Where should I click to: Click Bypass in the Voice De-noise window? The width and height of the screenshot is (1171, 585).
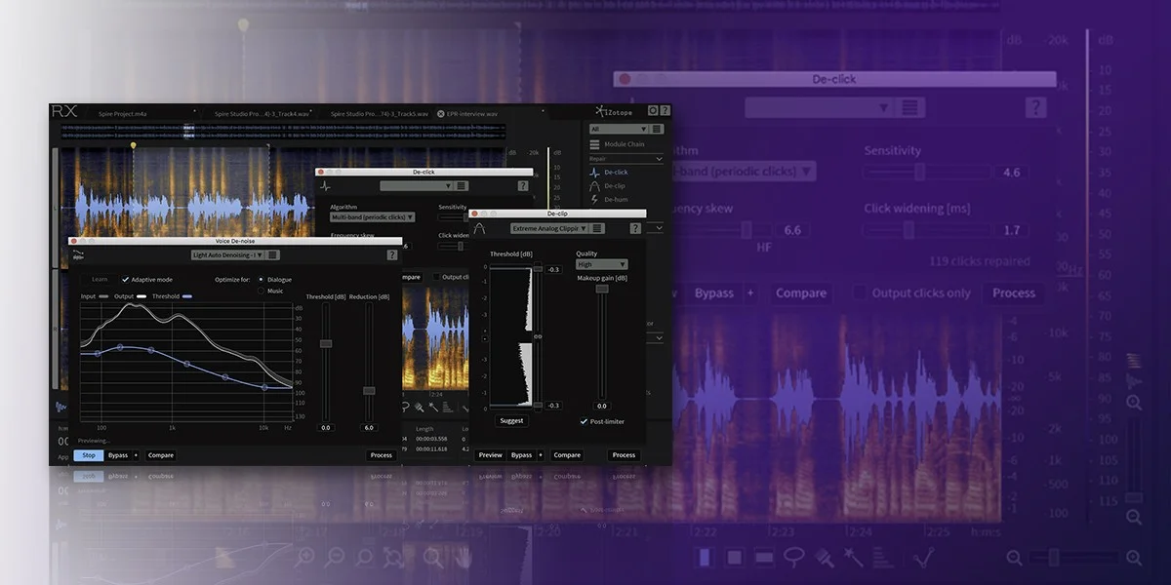coord(118,455)
